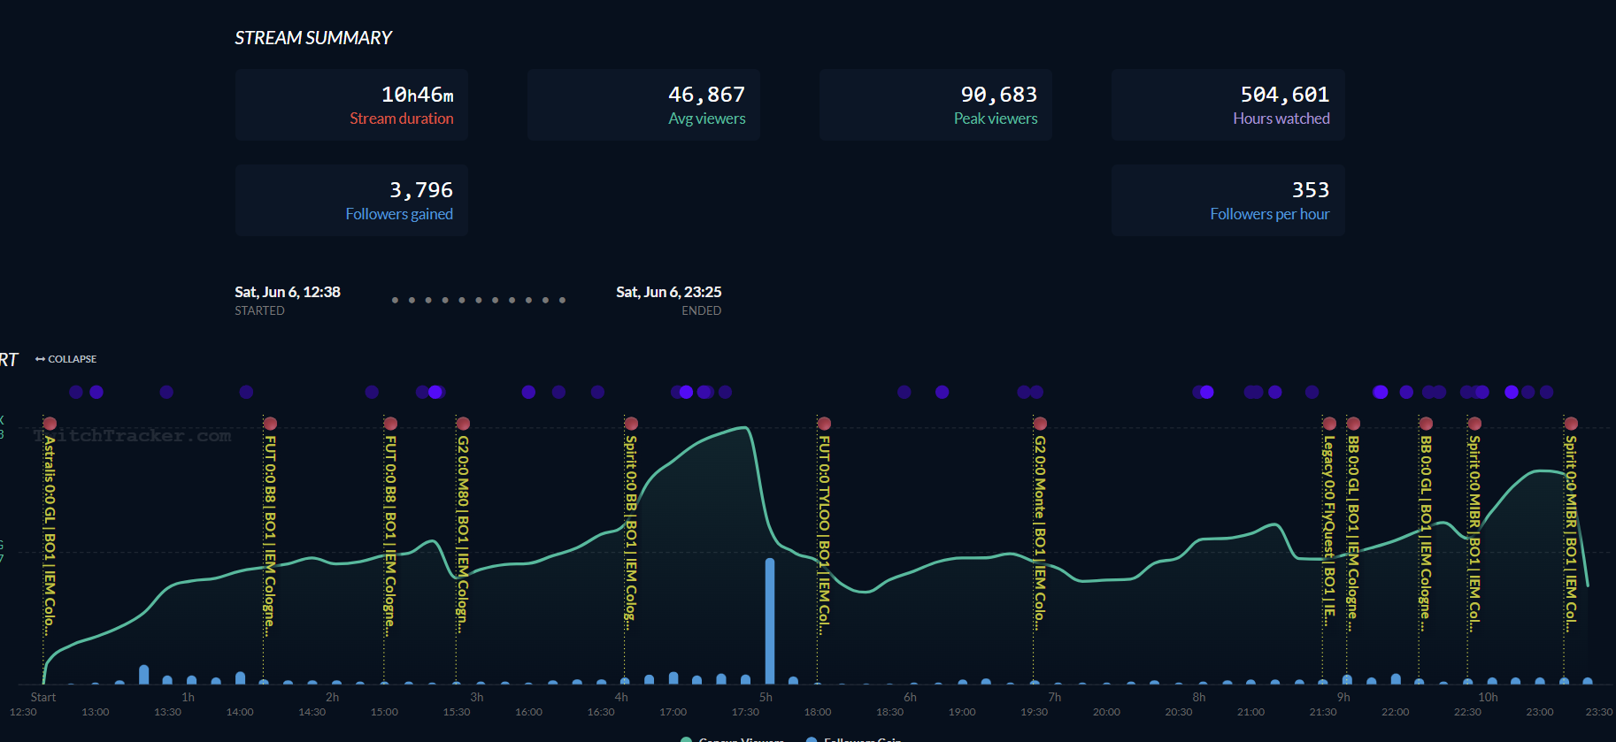Viewport: 1616px width, 742px height.
Task: Select the "ENDED" caption
Action: point(702,310)
